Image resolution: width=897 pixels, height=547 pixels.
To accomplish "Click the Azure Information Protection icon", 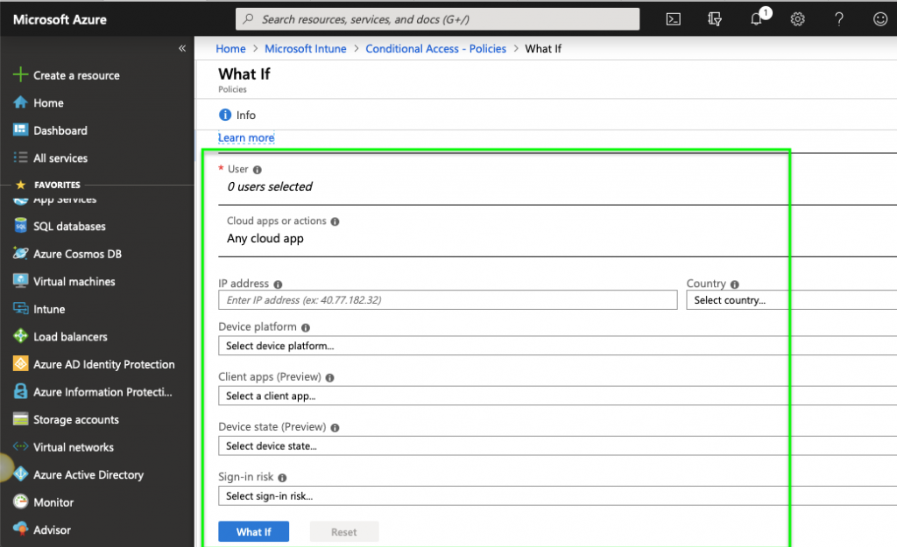I will coord(21,391).
